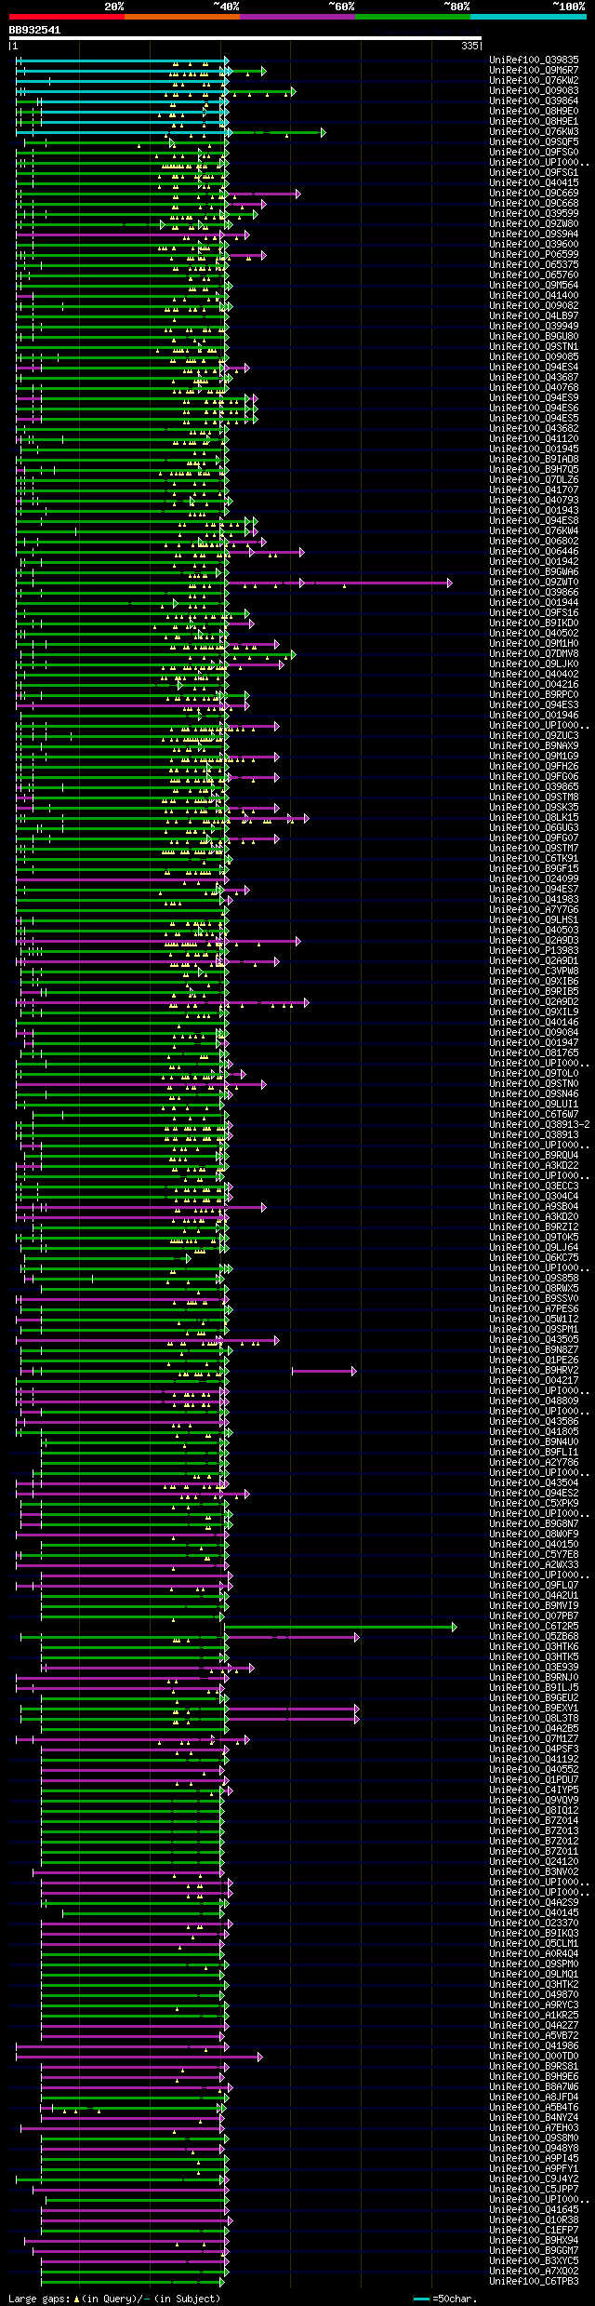This screenshot has height=2306, width=595.
Task: Click the UniRef100_Q40415 label
Action: click(534, 183)
